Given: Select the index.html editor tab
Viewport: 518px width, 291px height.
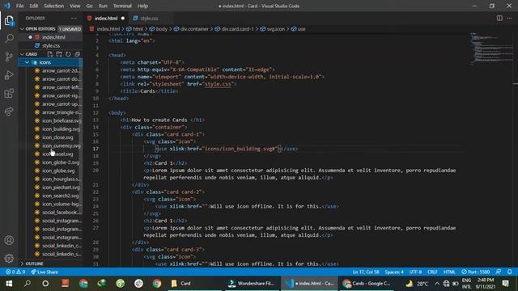Looking at the screenshot, I should coord(105,18).
